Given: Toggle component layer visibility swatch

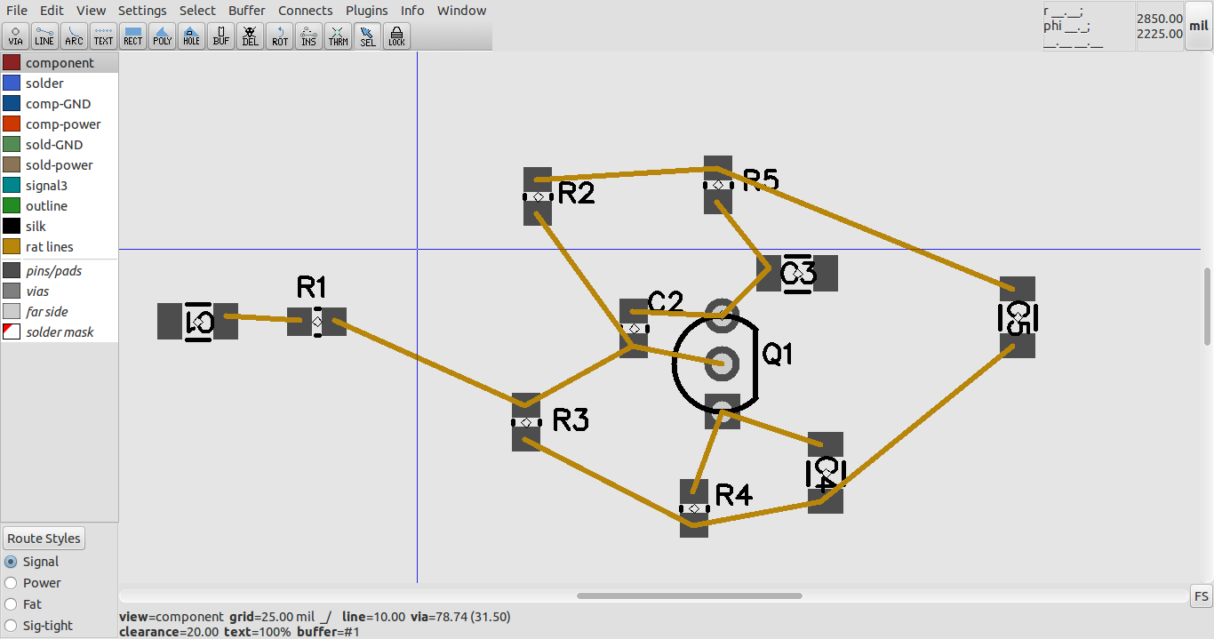Looking at the screenshot, I should pyautogui.click(x=12, y=63).
